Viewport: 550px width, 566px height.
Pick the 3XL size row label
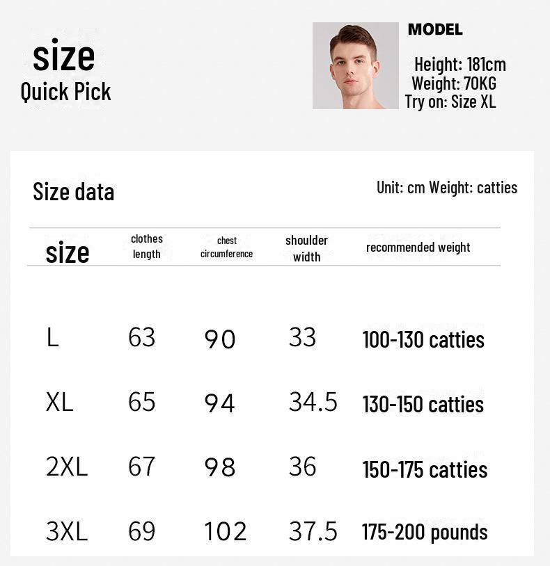tap(67, 532)
